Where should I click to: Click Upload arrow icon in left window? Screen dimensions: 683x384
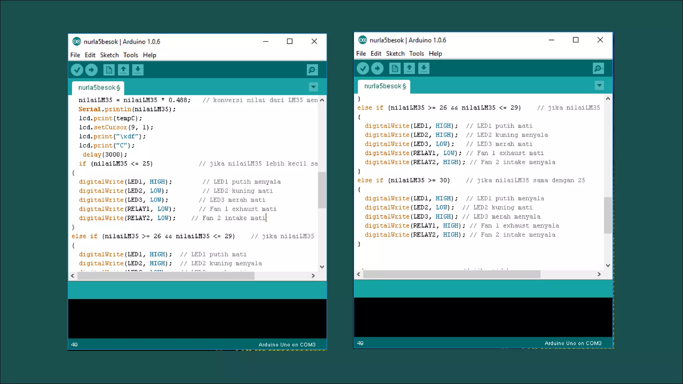coord(91,70)
